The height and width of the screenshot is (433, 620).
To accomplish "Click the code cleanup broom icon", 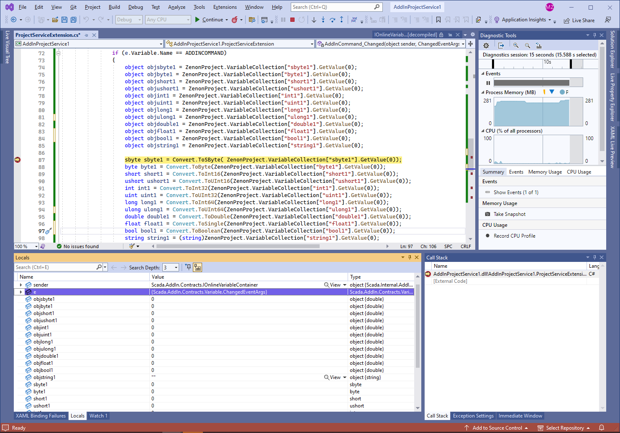I will tap(132, 246).
